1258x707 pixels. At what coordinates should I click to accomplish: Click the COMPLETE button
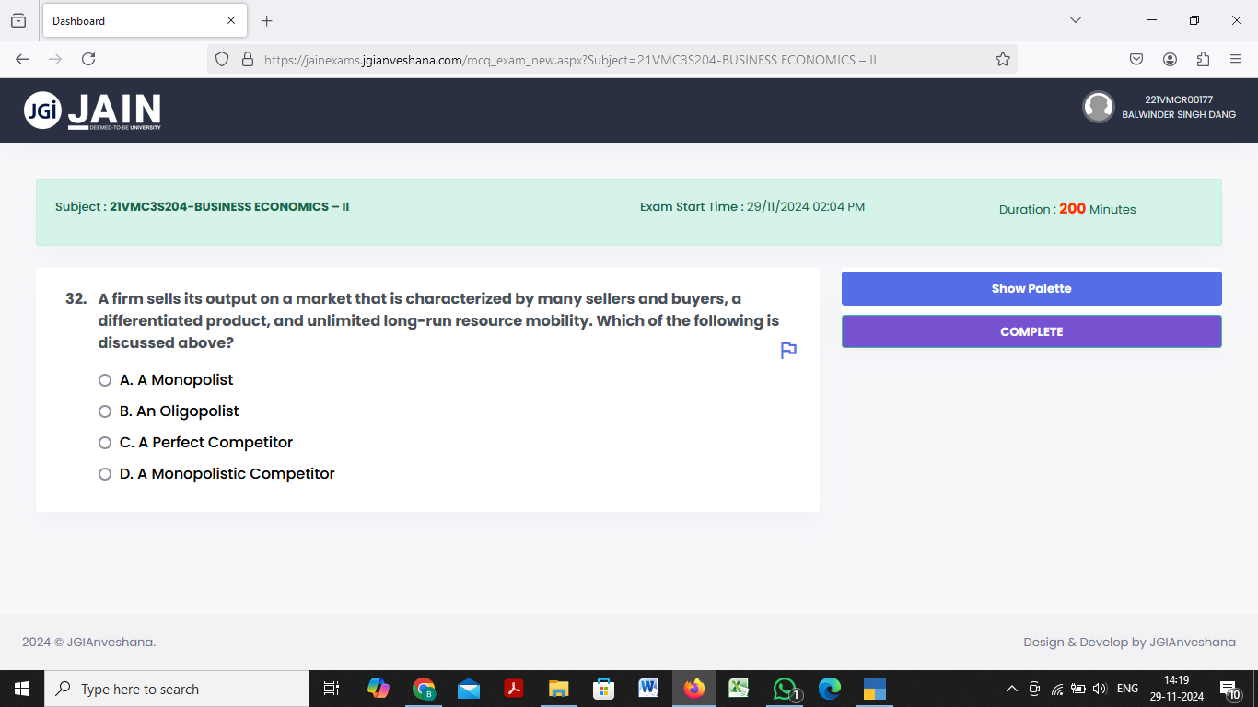(1031, 331)
